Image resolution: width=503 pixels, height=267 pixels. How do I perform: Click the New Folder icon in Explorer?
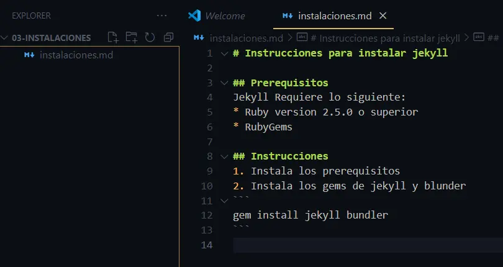click(x=132, y=37)
